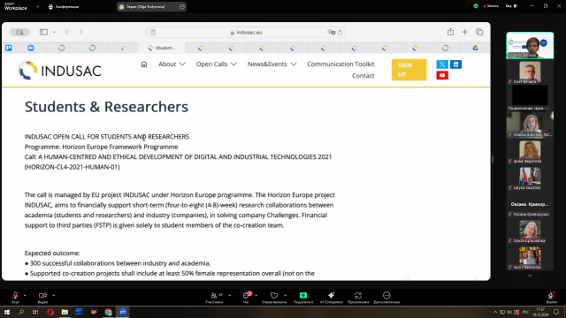Image resolution: width=566 pixels, height=318 pixels.
Task: Toggle the Safari sidebar
Action: pos(43,32)
